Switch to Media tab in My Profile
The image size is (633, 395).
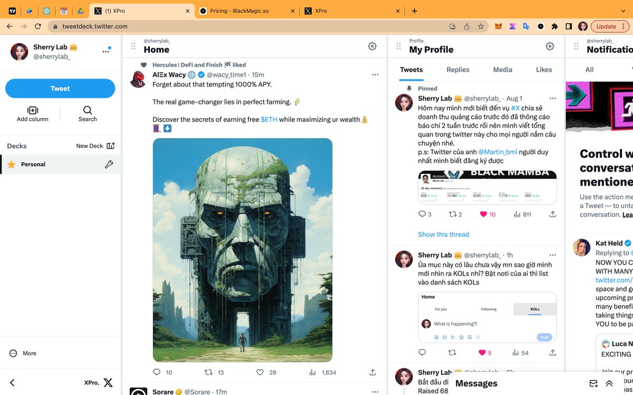coord(503,70)
